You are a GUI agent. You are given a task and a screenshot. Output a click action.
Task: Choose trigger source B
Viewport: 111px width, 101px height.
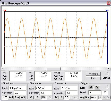tap(104, 97)
